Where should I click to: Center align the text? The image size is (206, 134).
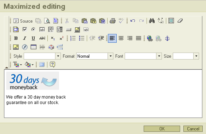121,38
